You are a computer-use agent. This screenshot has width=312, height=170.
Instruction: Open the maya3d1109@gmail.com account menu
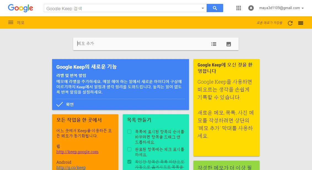(281, 8)
